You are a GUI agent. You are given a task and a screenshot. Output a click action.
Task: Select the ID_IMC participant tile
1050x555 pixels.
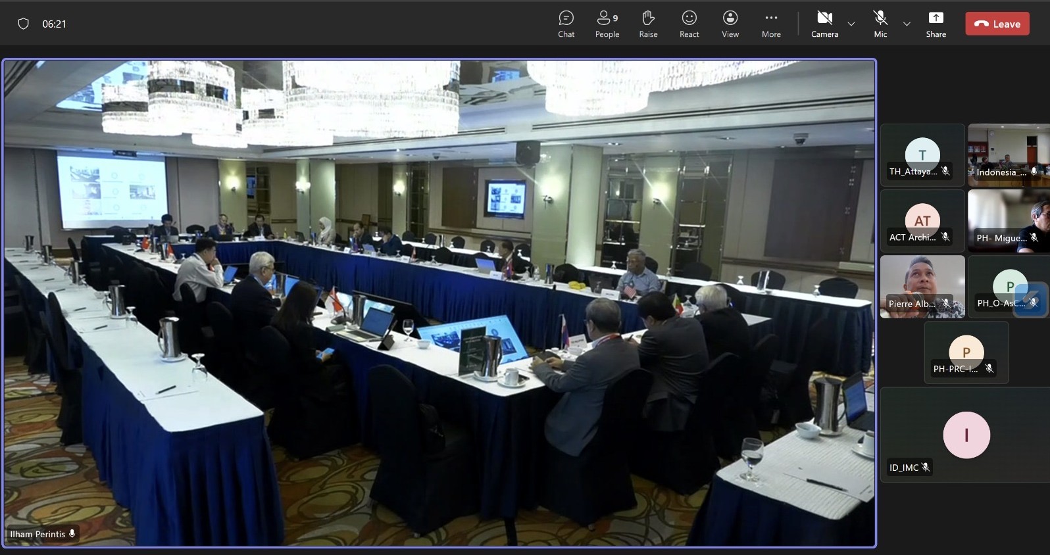click(x=965, y=435)
